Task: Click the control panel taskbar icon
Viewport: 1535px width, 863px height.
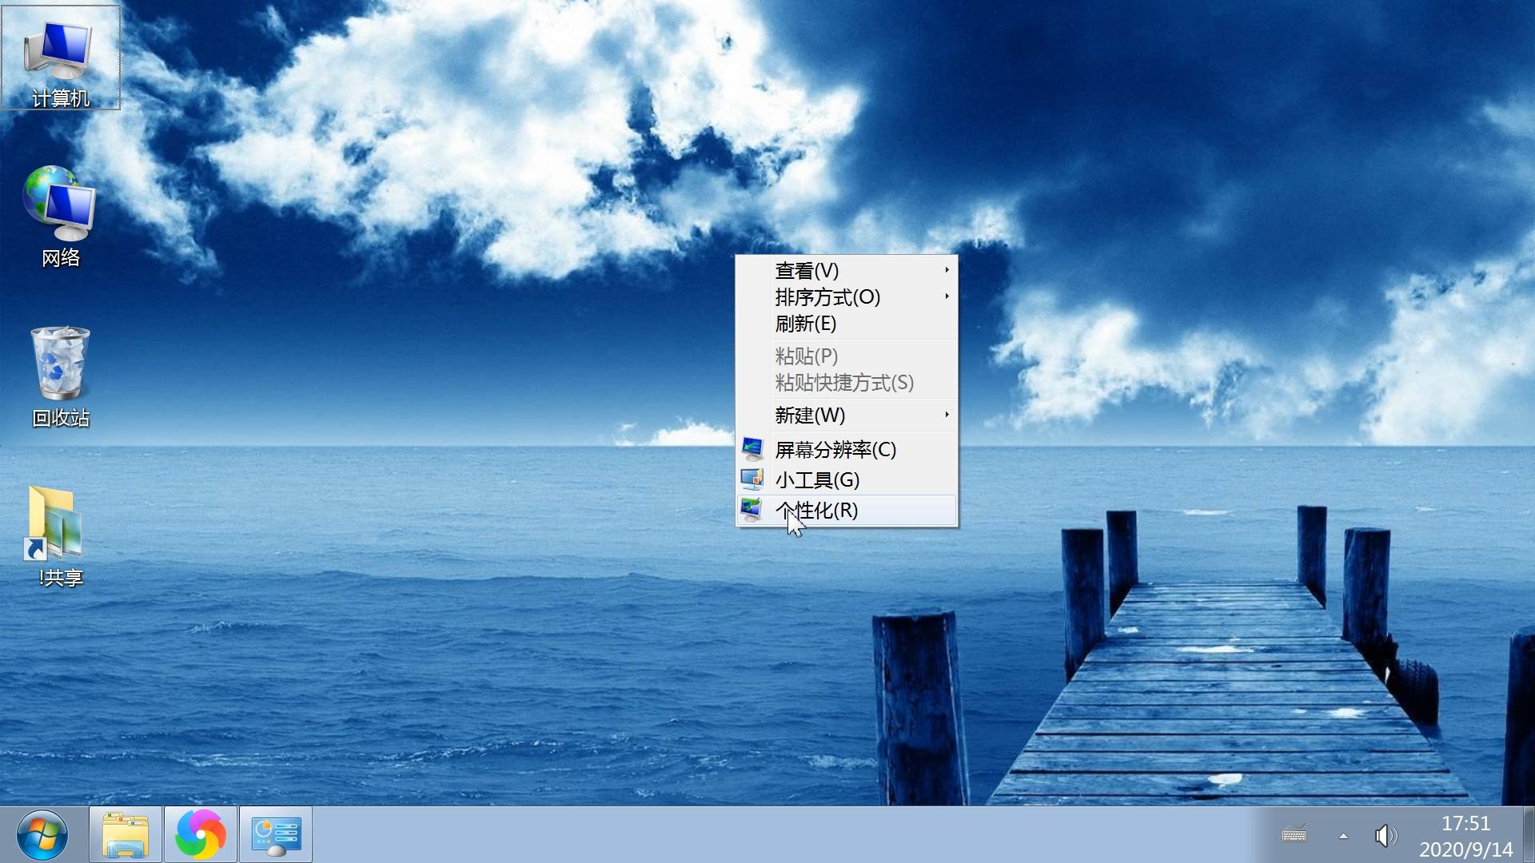Action: coord(276,834)
